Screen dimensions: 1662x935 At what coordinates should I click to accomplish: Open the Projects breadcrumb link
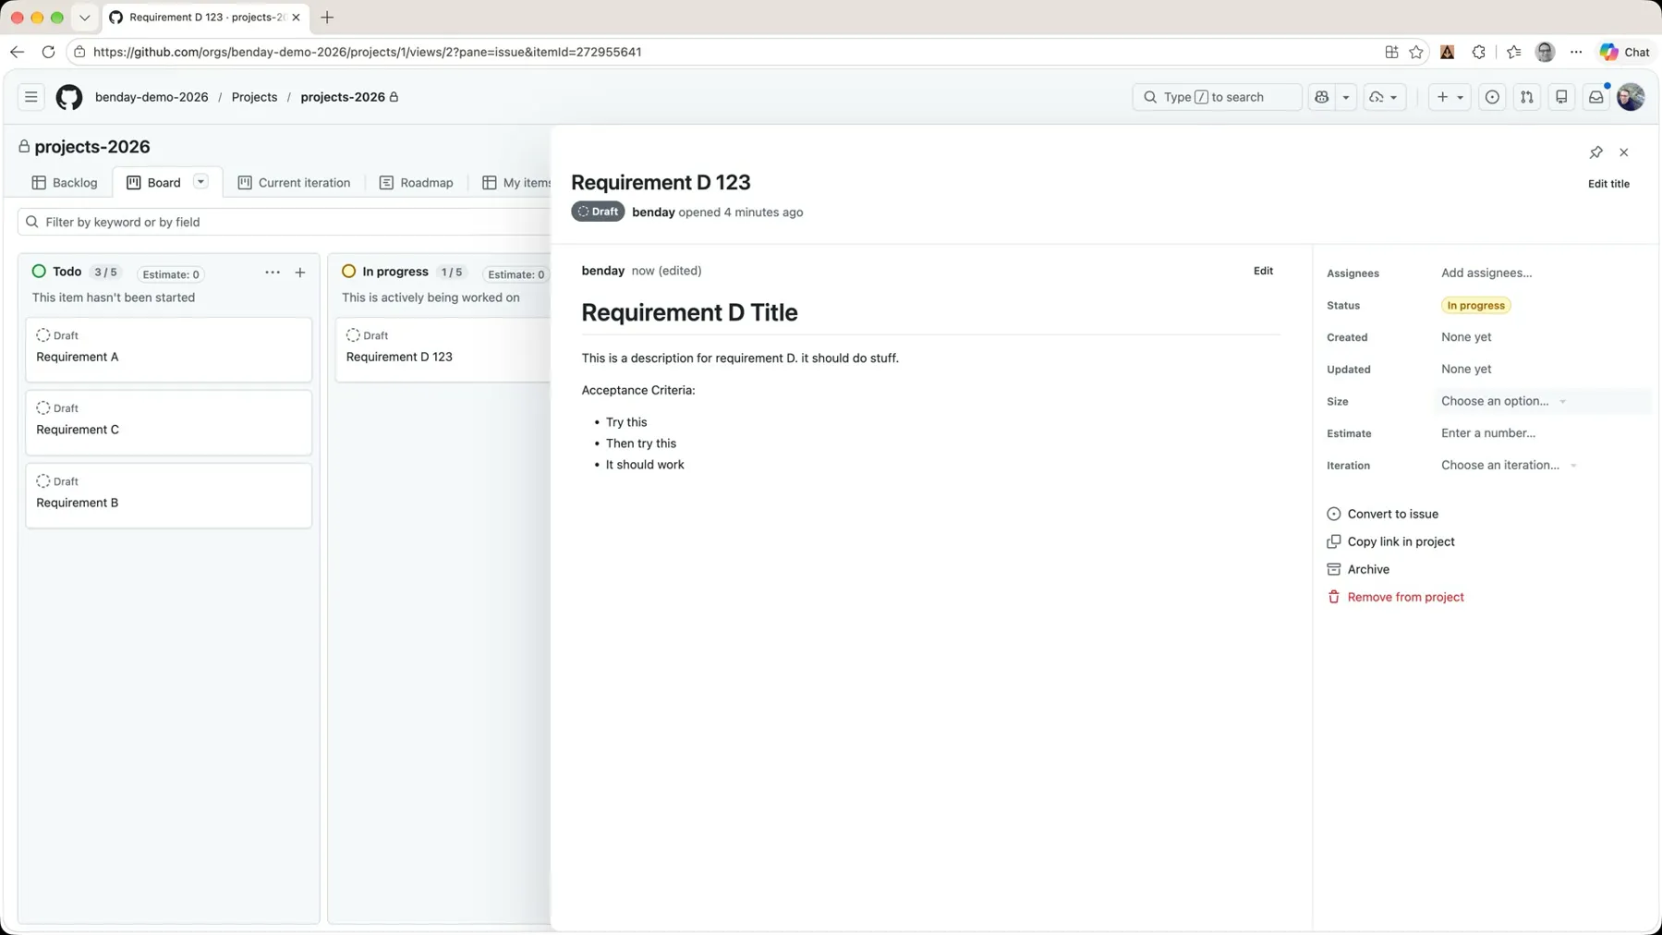coord(254,97)
